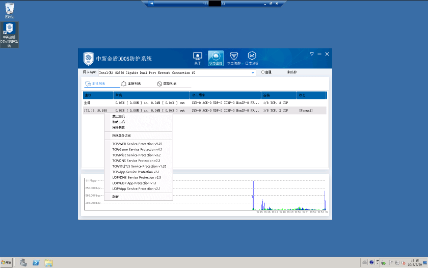
Task: Click the 状态 status column header
Action: click(x=311, y=95)
